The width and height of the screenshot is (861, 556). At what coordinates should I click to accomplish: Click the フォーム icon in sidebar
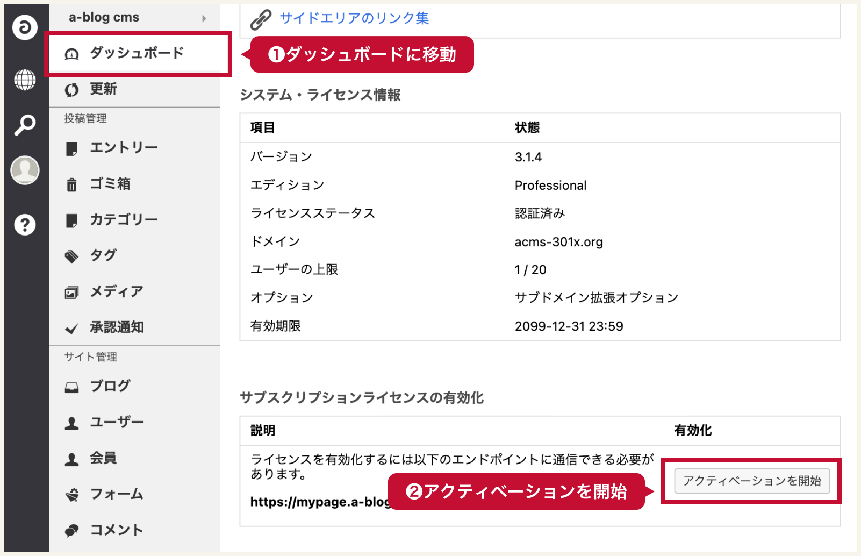(x=71, y=495)
